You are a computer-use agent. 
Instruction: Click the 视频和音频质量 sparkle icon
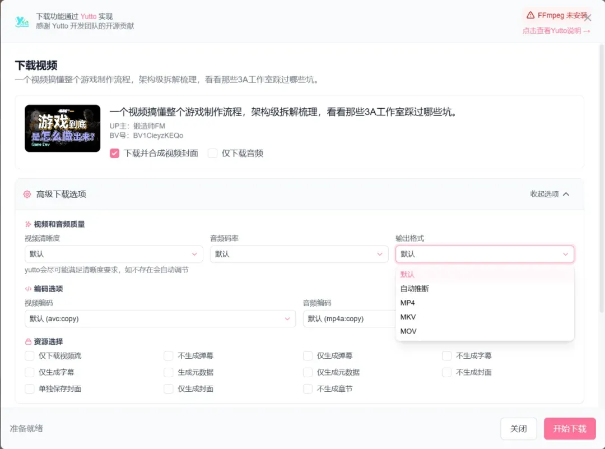28,224
